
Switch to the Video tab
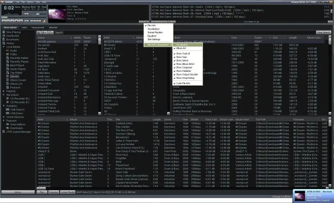(24, 27)
